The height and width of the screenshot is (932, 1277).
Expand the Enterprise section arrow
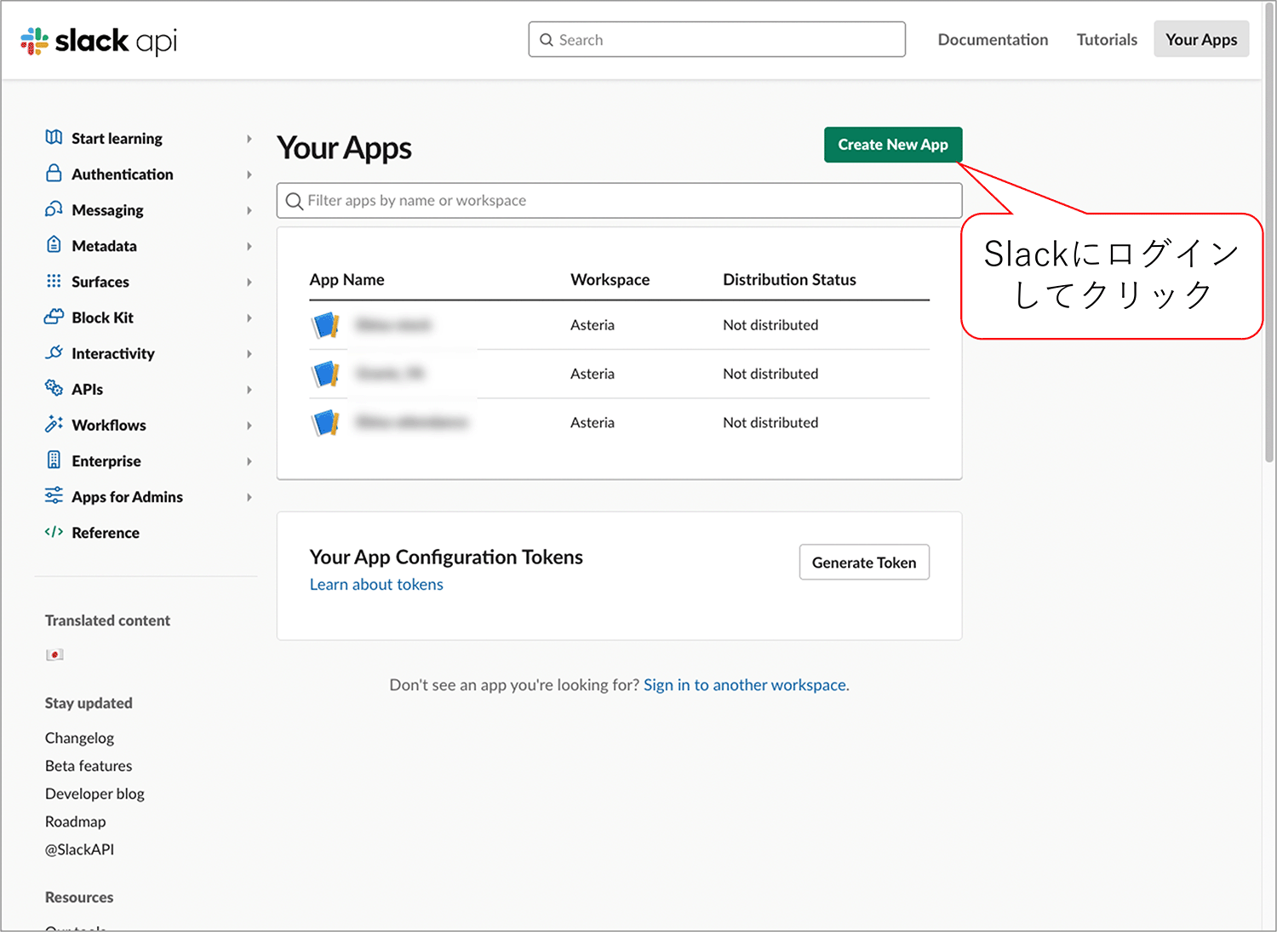pos(249,460)
